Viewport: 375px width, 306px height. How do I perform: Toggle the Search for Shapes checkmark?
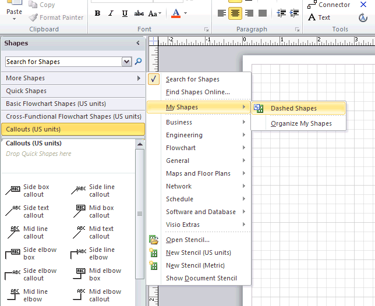[x=154, y=79]
